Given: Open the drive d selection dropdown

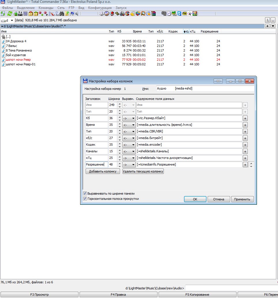Looking at the screenshot, I should pos(12,20).
